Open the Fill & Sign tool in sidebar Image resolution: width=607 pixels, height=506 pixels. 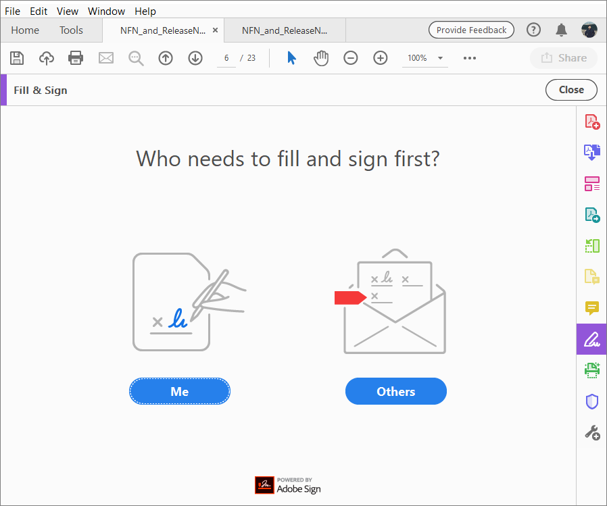pyautogui.click(x=591, y=339)
